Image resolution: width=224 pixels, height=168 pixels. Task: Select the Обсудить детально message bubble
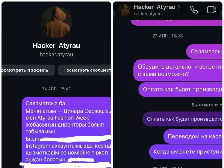coord(178,71)
